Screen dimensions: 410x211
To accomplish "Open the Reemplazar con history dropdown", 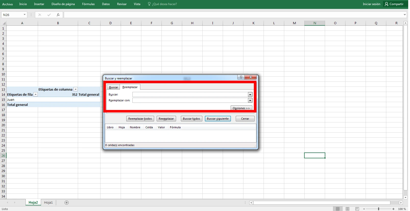I will click(250, 100).
